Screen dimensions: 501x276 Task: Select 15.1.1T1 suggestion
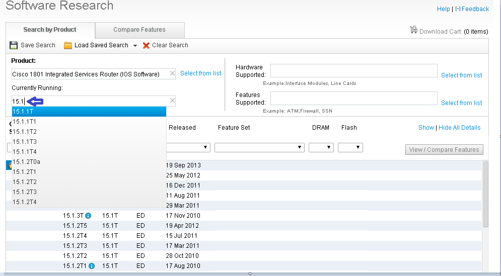pos(89,122)
